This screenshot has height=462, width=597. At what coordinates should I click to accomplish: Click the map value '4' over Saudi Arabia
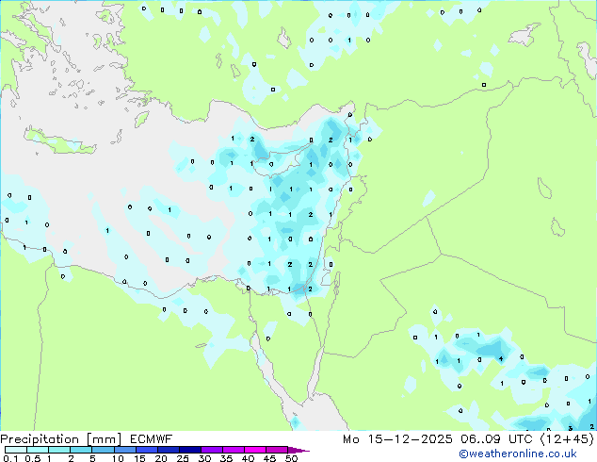click(x=501, y=358)
